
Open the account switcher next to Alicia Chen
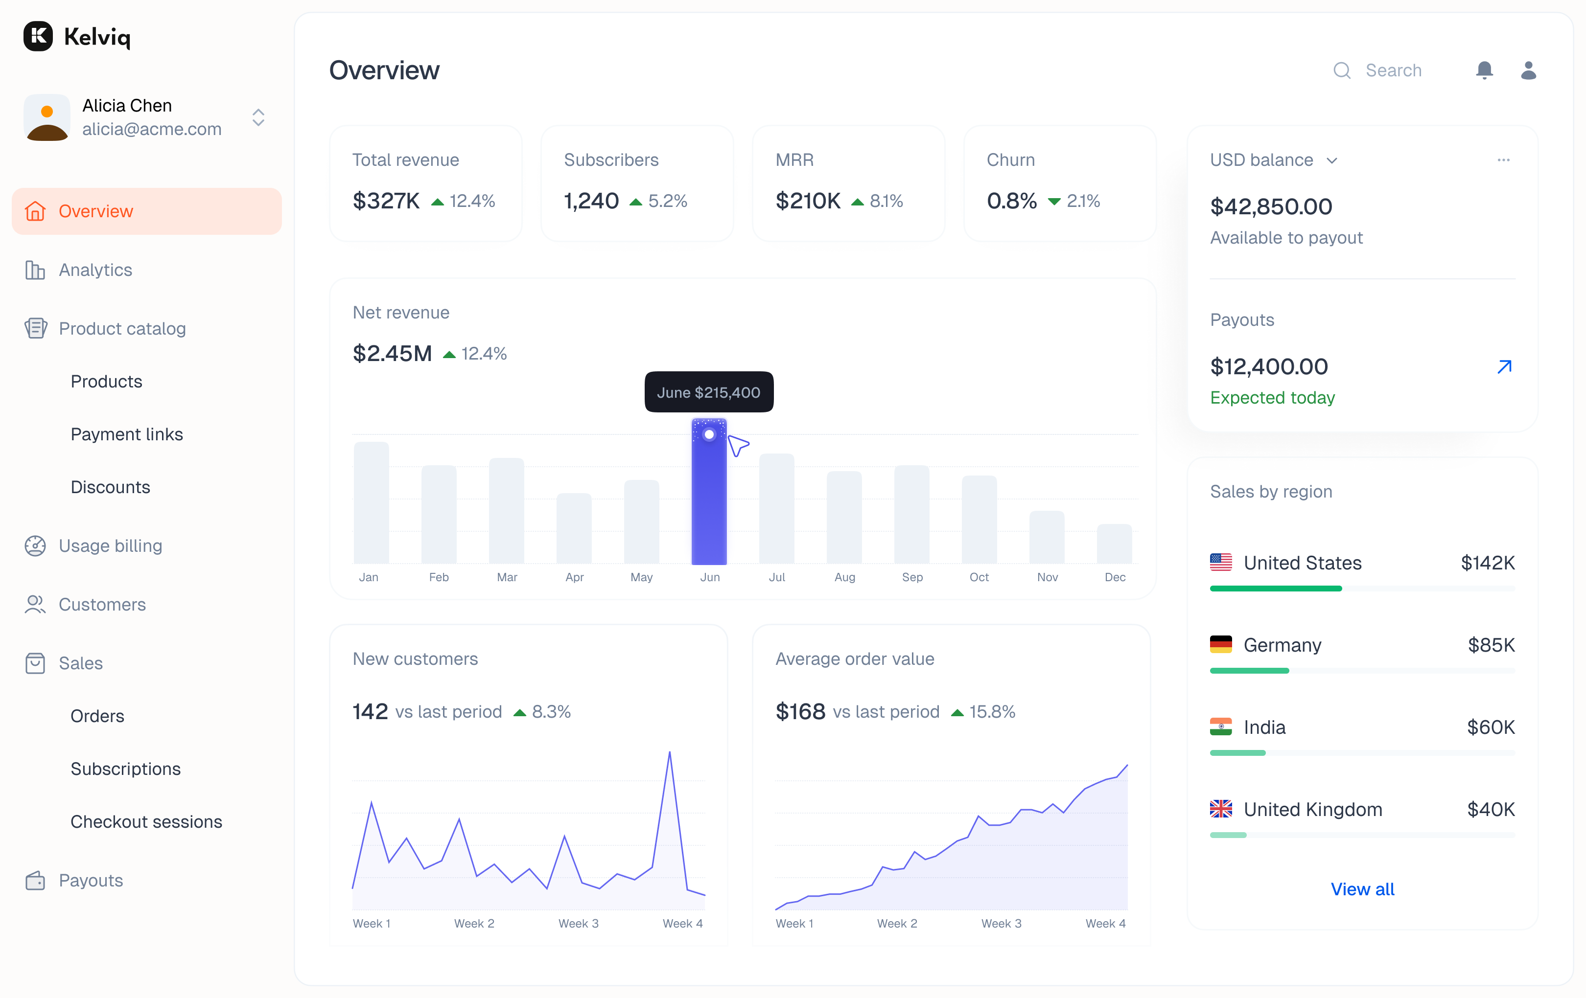pos(258,118)
